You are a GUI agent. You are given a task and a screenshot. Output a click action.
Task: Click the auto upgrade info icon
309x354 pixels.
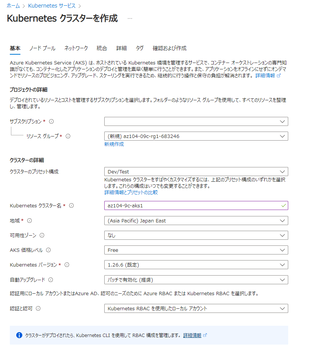51,280
